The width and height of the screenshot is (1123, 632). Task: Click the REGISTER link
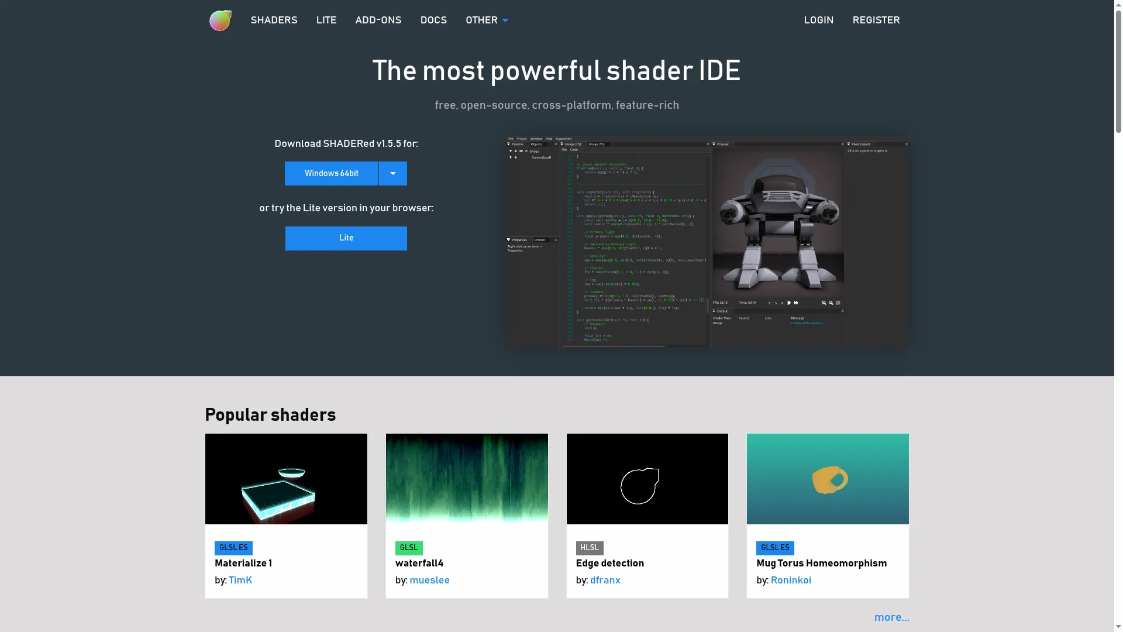[x=876, y=20]
